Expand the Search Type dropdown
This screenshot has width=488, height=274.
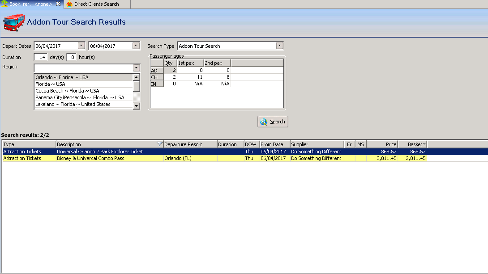279,46
